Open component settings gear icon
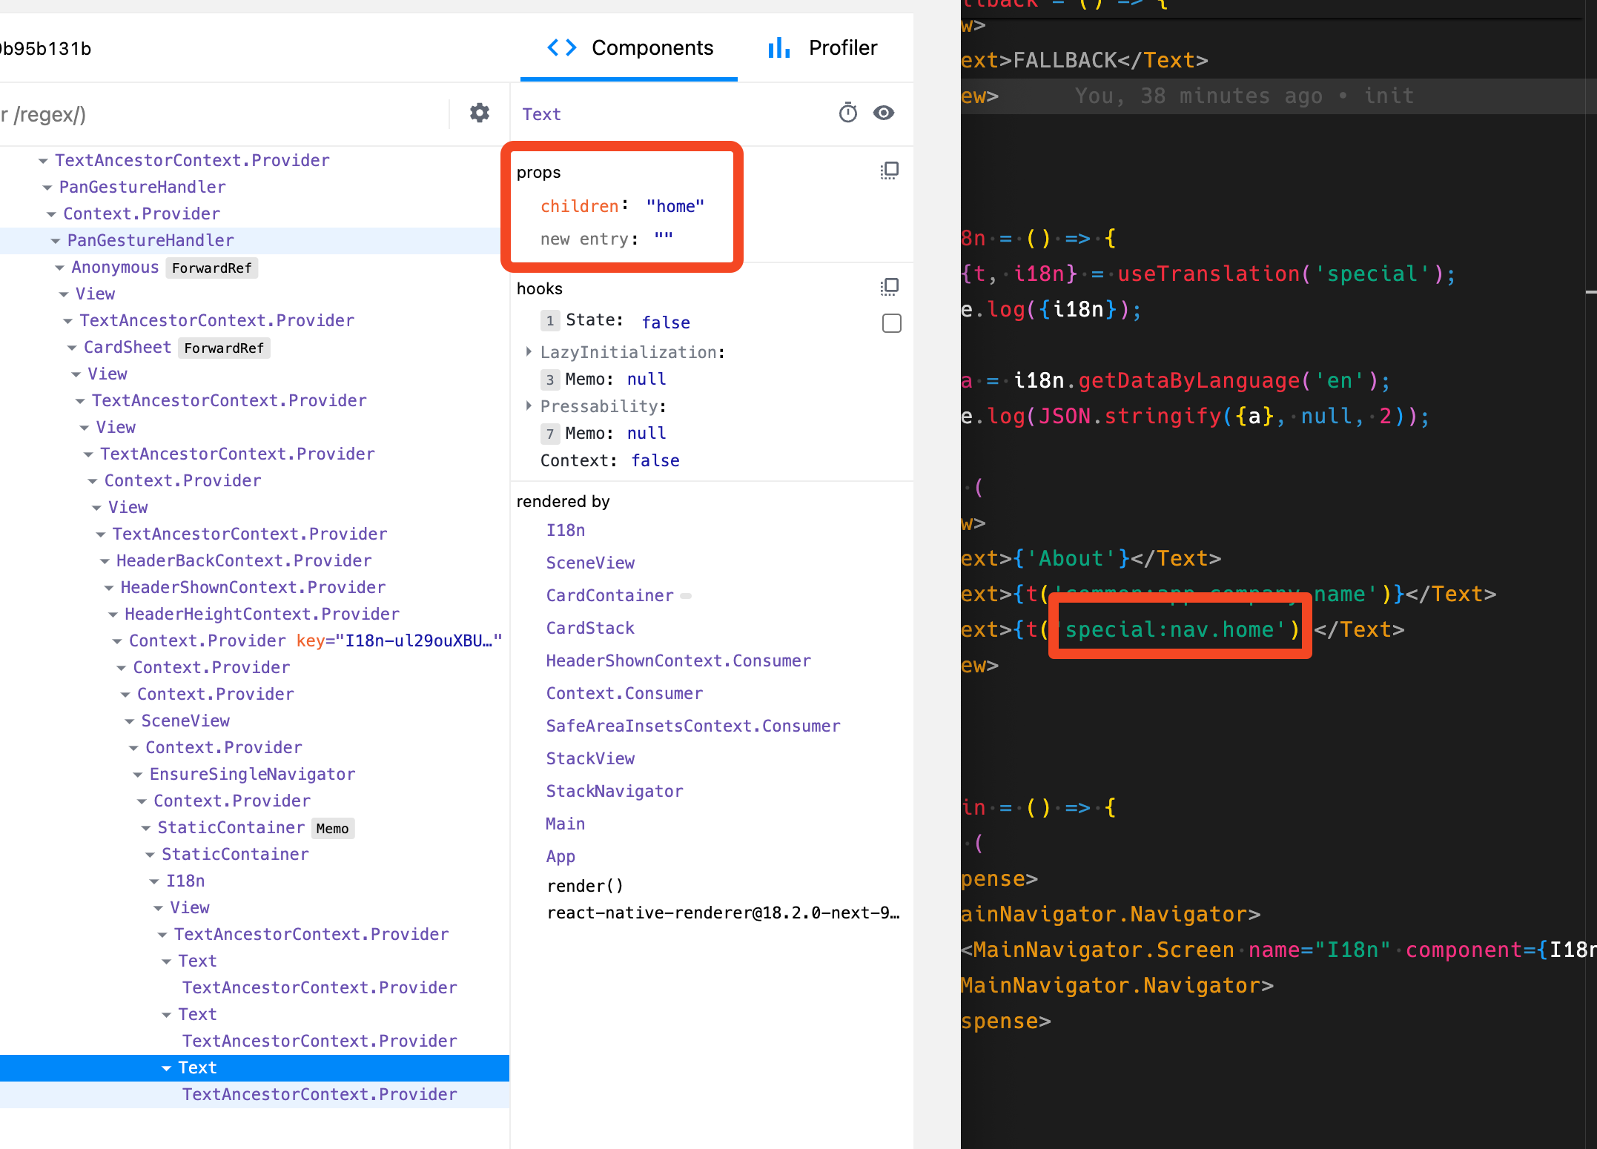This screenshot has height=1149, width=1597. 480,113
